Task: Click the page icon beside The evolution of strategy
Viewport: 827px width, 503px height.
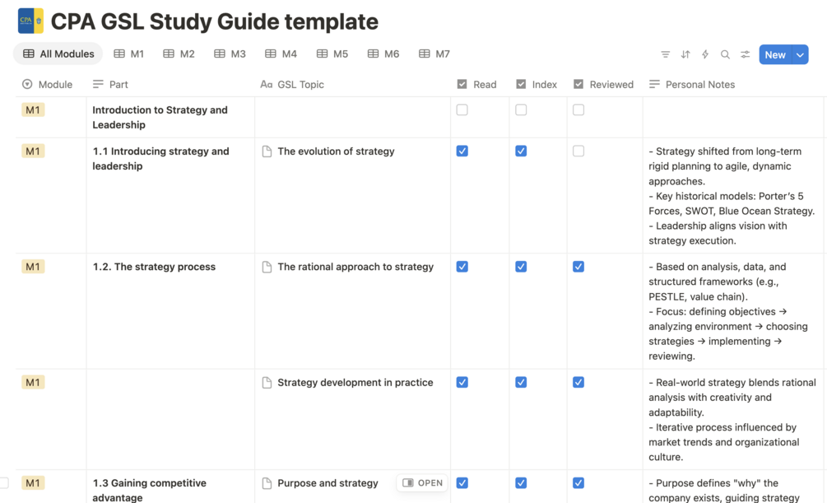Action: pyautogui.click(x=267, y=151)
